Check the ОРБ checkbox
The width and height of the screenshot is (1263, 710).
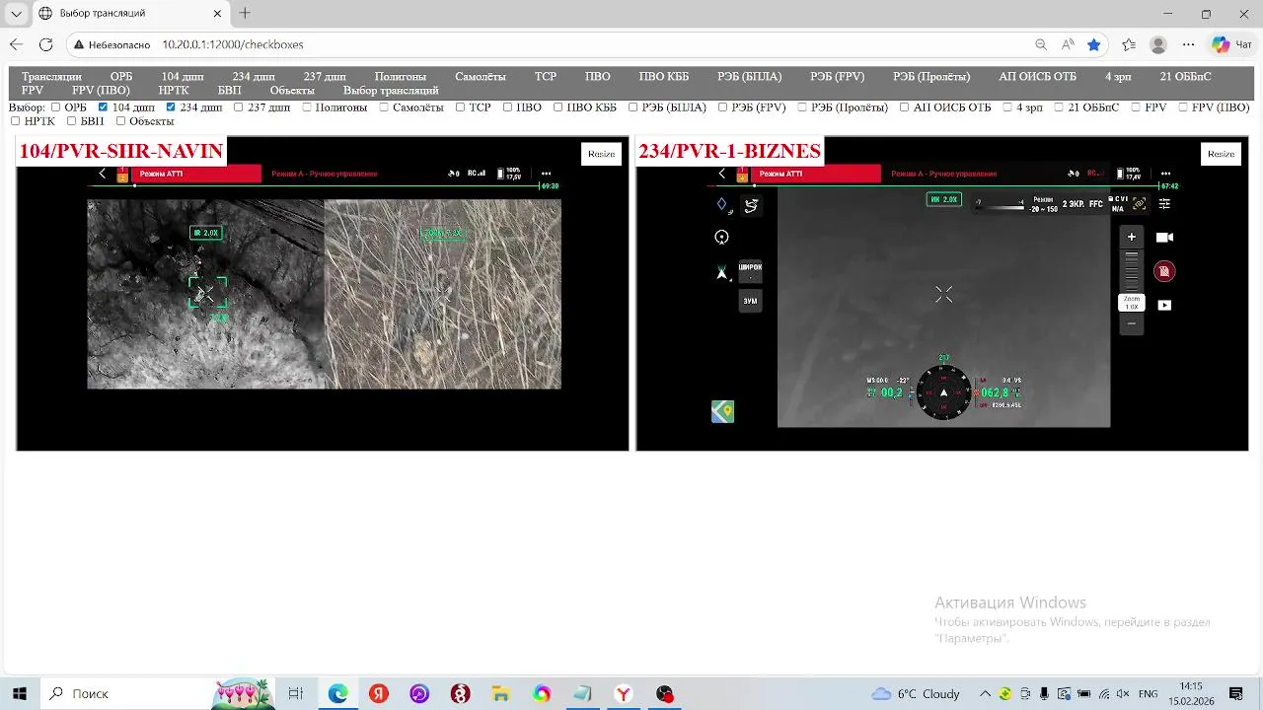point(56,107)
